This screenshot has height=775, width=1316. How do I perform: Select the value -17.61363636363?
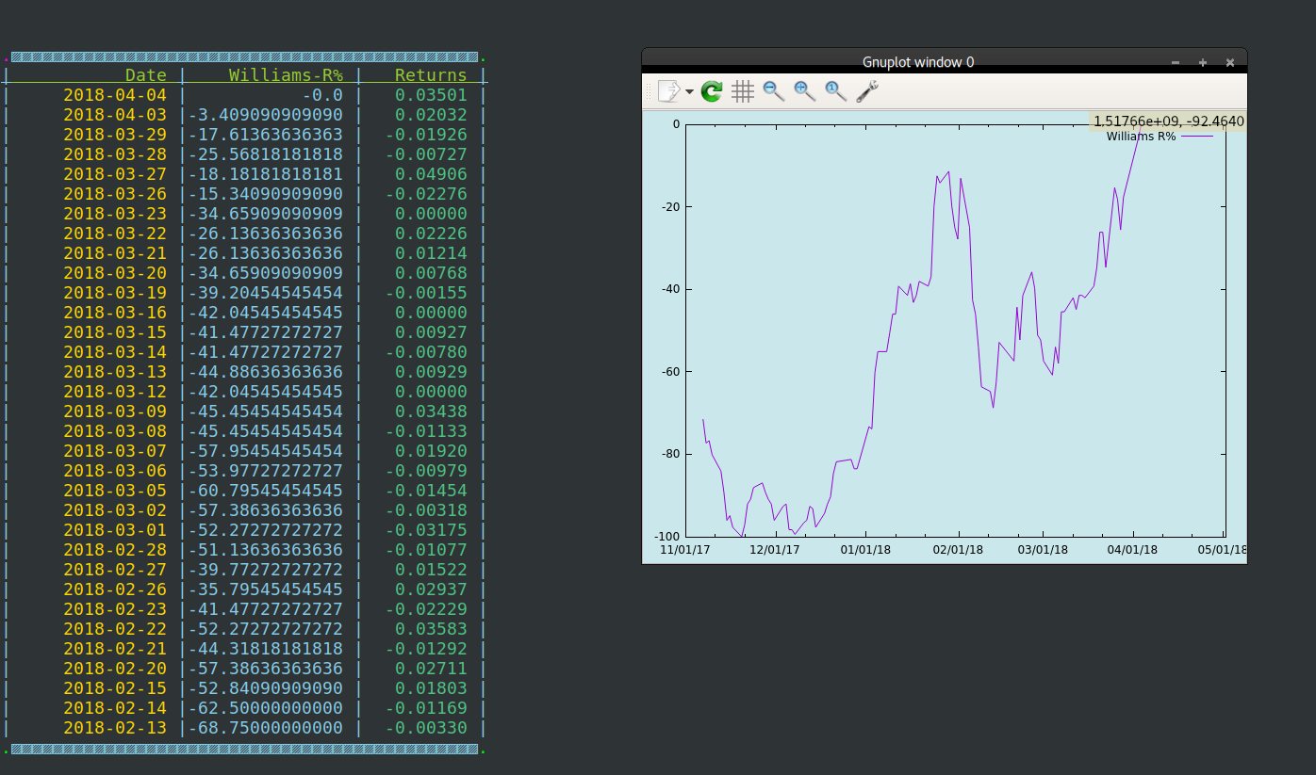[266, 135]
